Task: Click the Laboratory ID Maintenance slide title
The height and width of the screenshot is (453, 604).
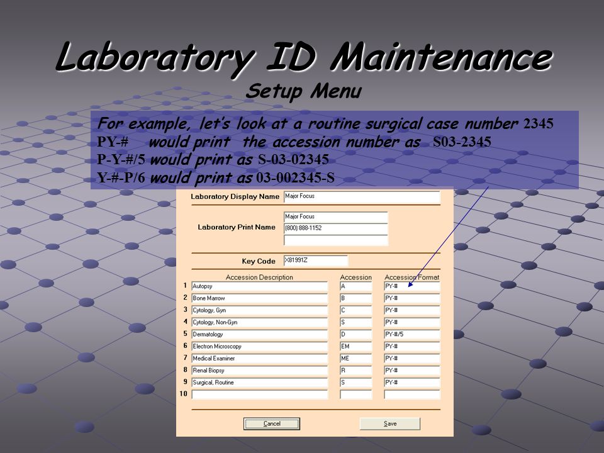Action: click(304, 58)
